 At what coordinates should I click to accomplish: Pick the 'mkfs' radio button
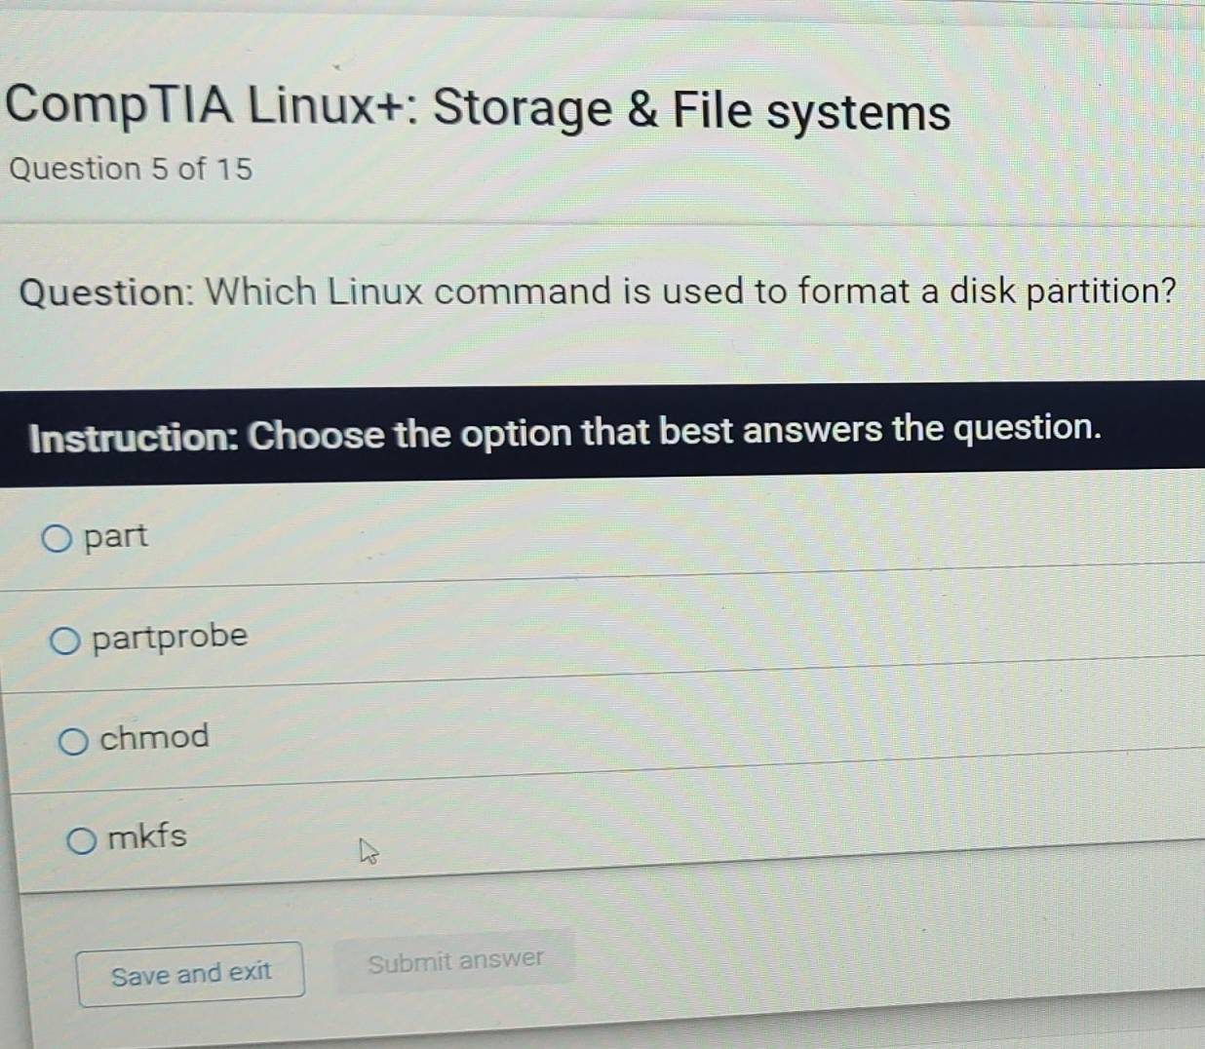tap(82, 840)
